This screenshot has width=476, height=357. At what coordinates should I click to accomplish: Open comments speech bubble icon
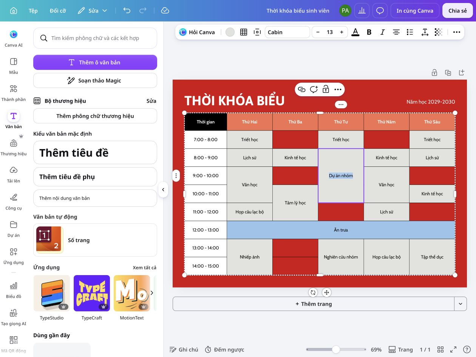380,11
